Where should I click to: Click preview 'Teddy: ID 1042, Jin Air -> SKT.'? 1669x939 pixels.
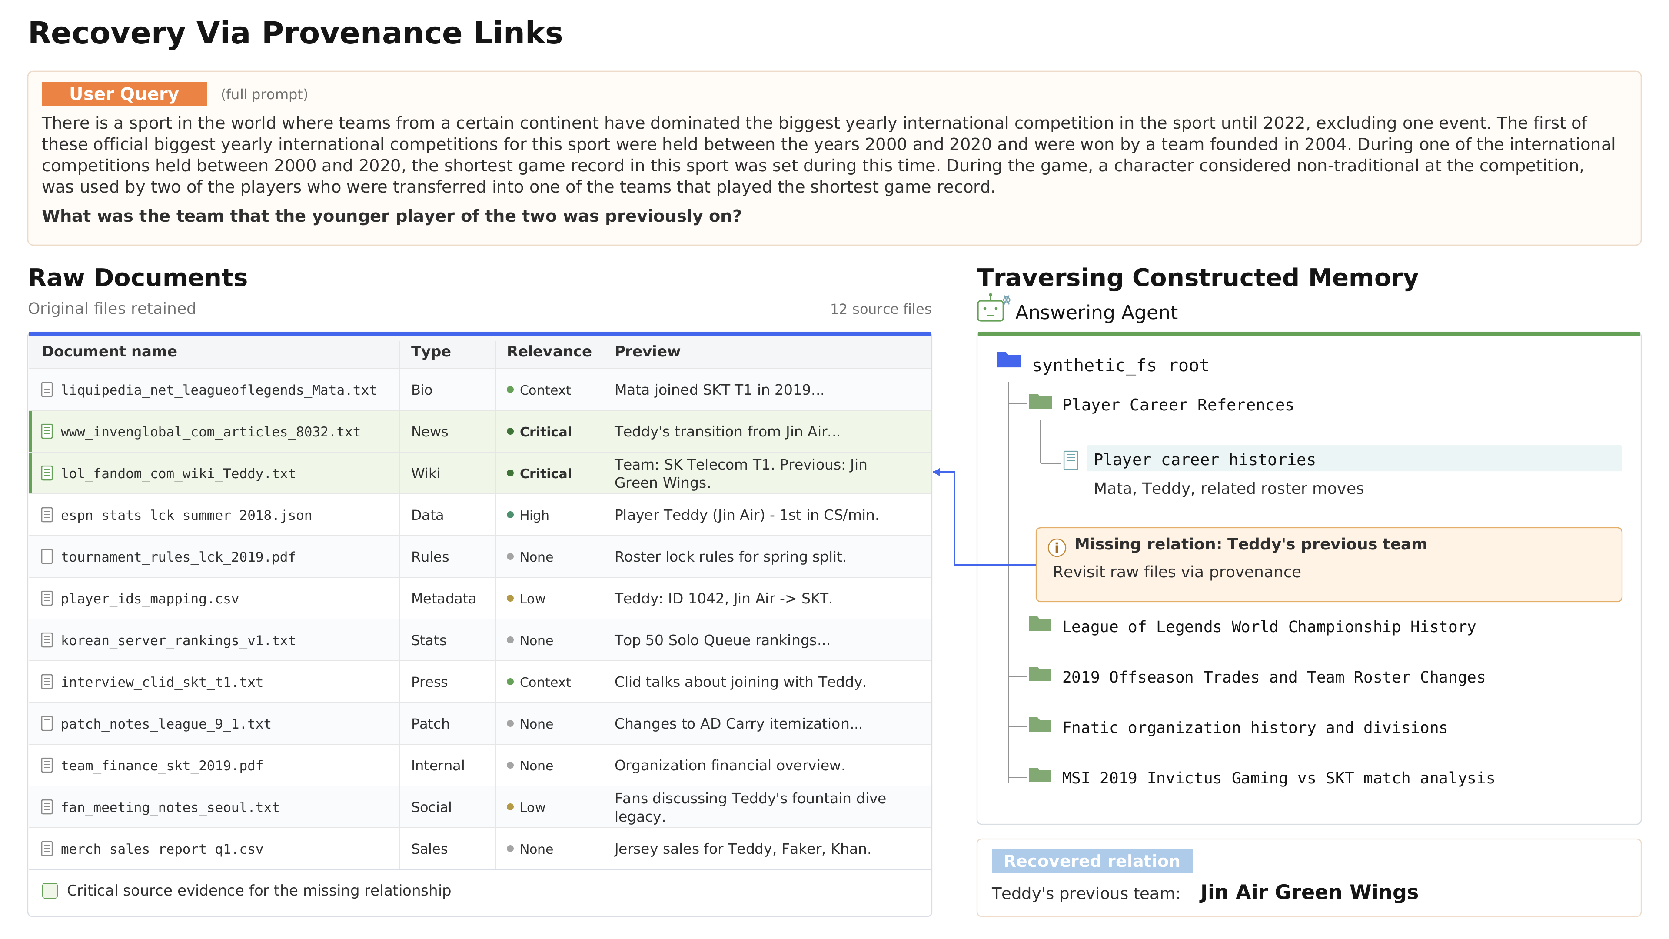(x=723, y=598)
